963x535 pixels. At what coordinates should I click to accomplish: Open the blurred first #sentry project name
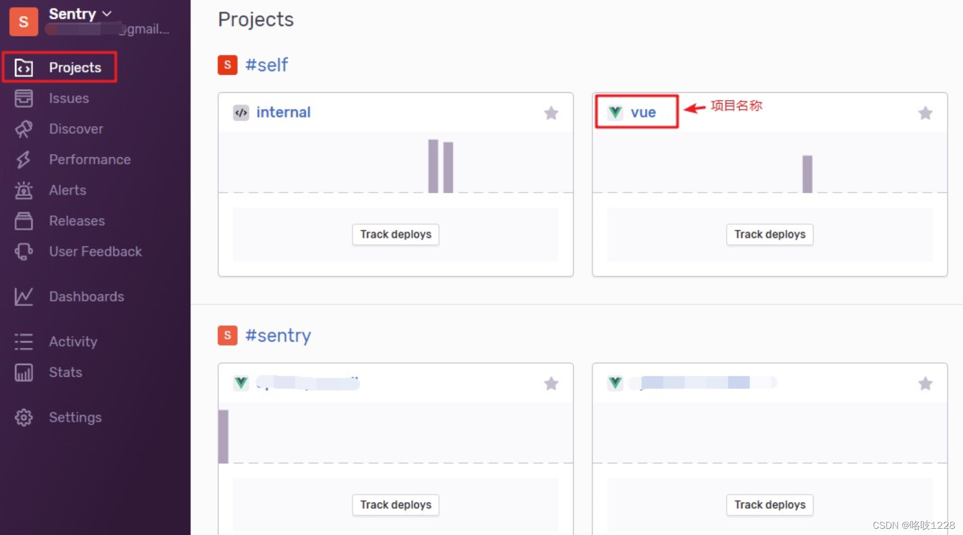pyautogui.click(x=308, y=383)
